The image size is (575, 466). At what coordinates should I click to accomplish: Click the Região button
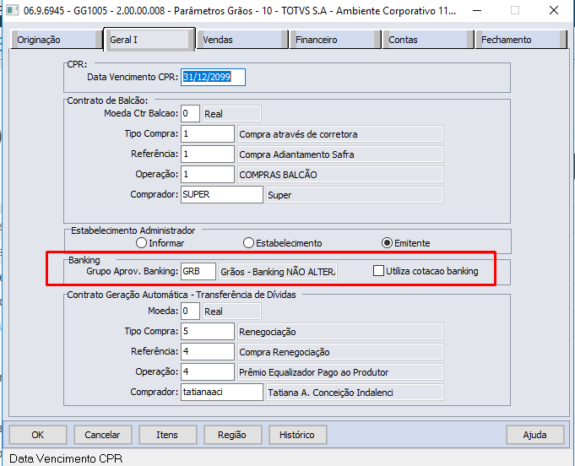(x=232, y=435)
